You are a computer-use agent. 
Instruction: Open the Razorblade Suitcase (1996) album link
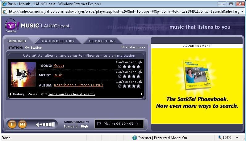[78, 85]
